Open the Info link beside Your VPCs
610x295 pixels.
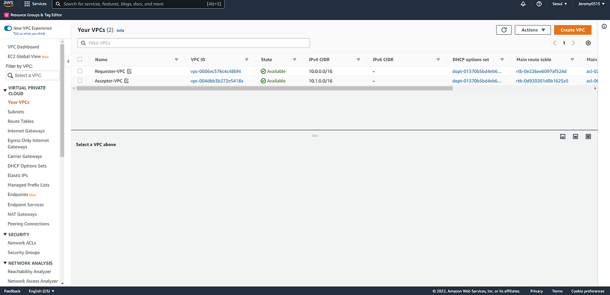120,30
